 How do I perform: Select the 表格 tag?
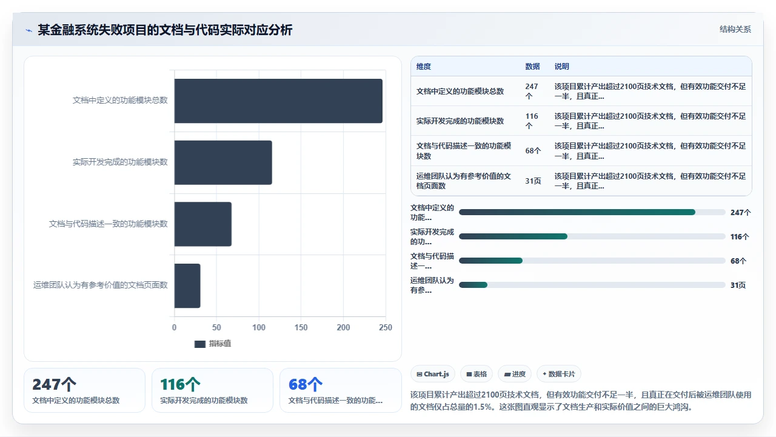click(477, 374)
